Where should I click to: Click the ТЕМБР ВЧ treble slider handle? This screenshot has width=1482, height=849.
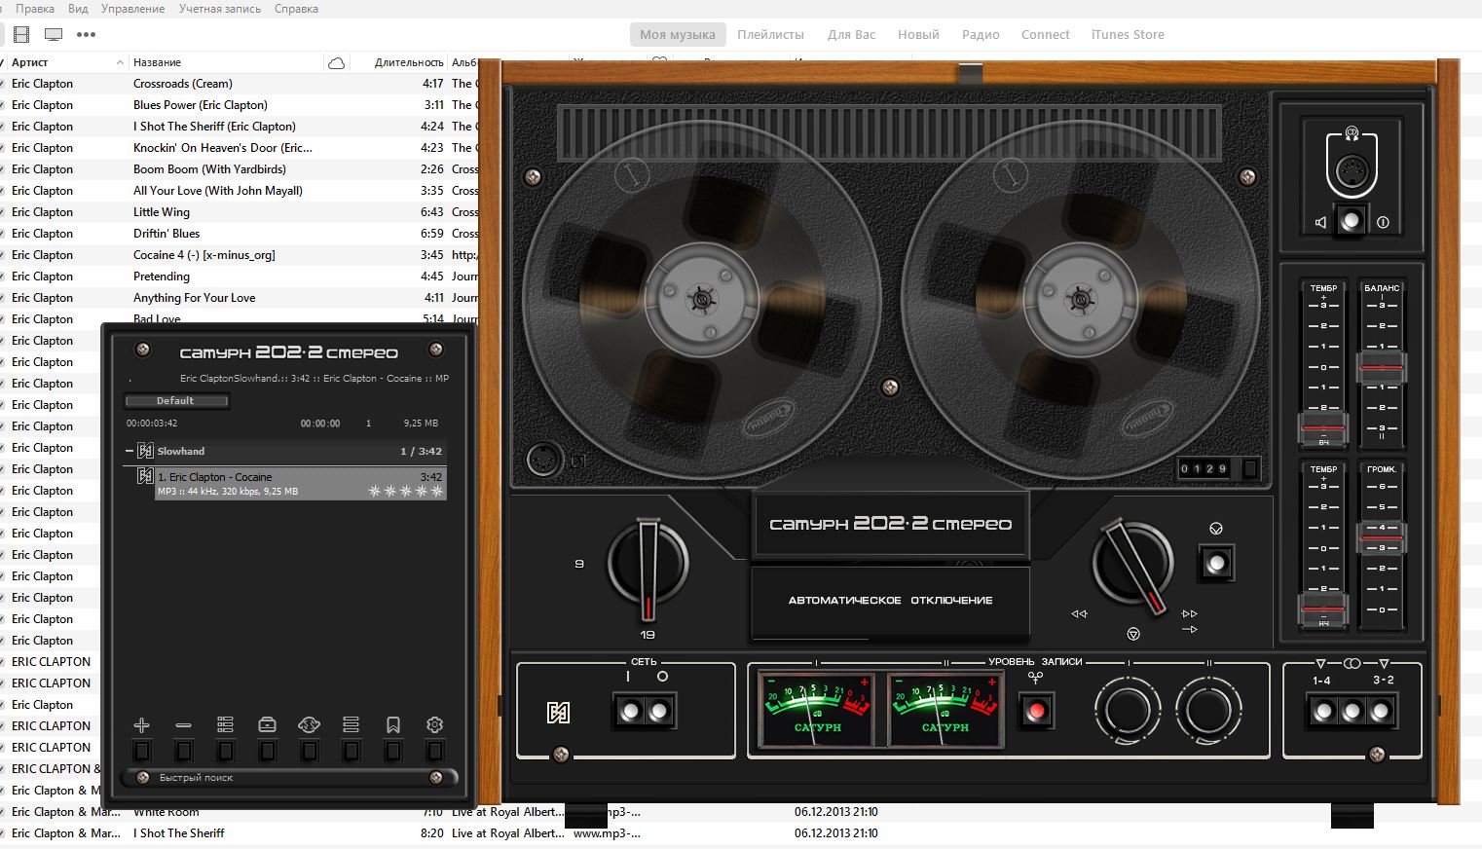coord(1323,427)
